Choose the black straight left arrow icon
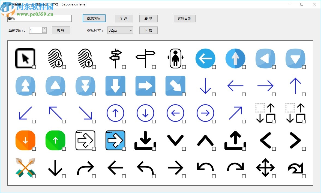Screen dimensions: 321x193 pyautogui.click(x=115, y=168)
